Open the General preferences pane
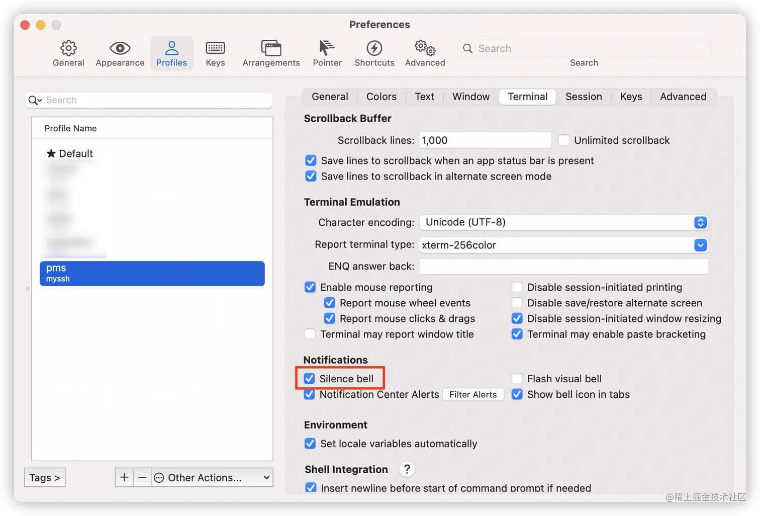Viewport: 760px width, 516px height. (x=68, y=54)
